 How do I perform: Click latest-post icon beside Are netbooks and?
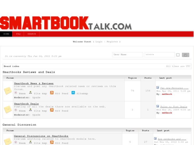click(155, 138)
